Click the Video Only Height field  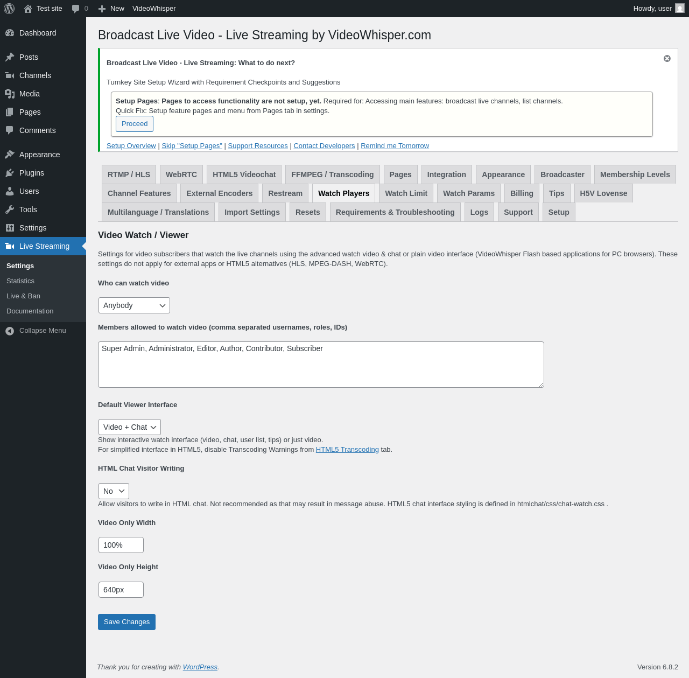pyautogui.click(x=121, y=590)
